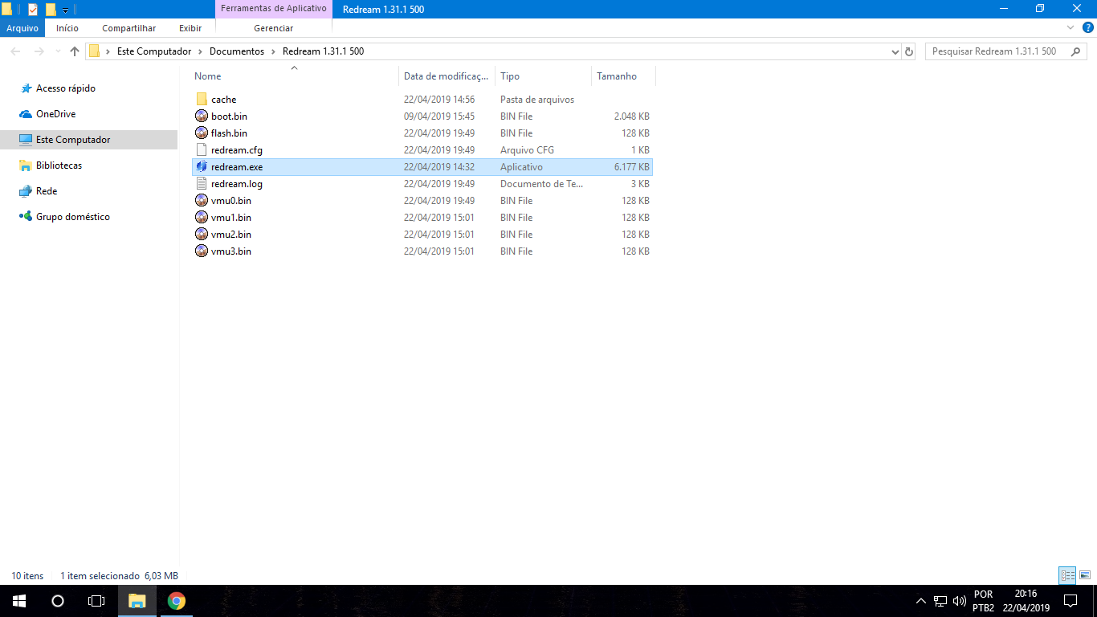Select the redream.exe application icon
This screenshot has height=617, width=1097.
(x=202, y=167)
